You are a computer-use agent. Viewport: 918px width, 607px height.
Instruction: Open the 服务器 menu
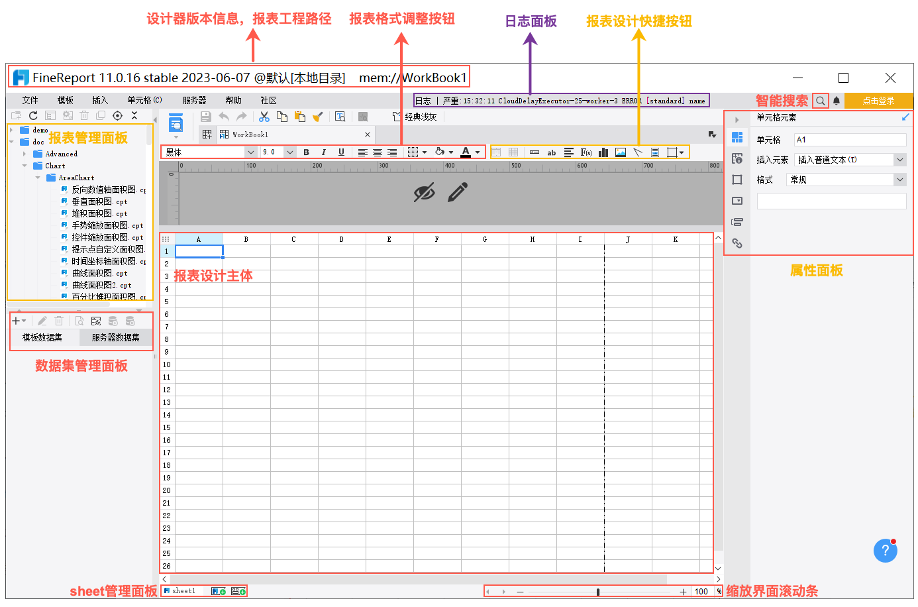(x=195, y=100)
